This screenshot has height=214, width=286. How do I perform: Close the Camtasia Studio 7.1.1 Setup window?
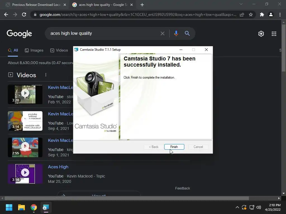(206, 50)
